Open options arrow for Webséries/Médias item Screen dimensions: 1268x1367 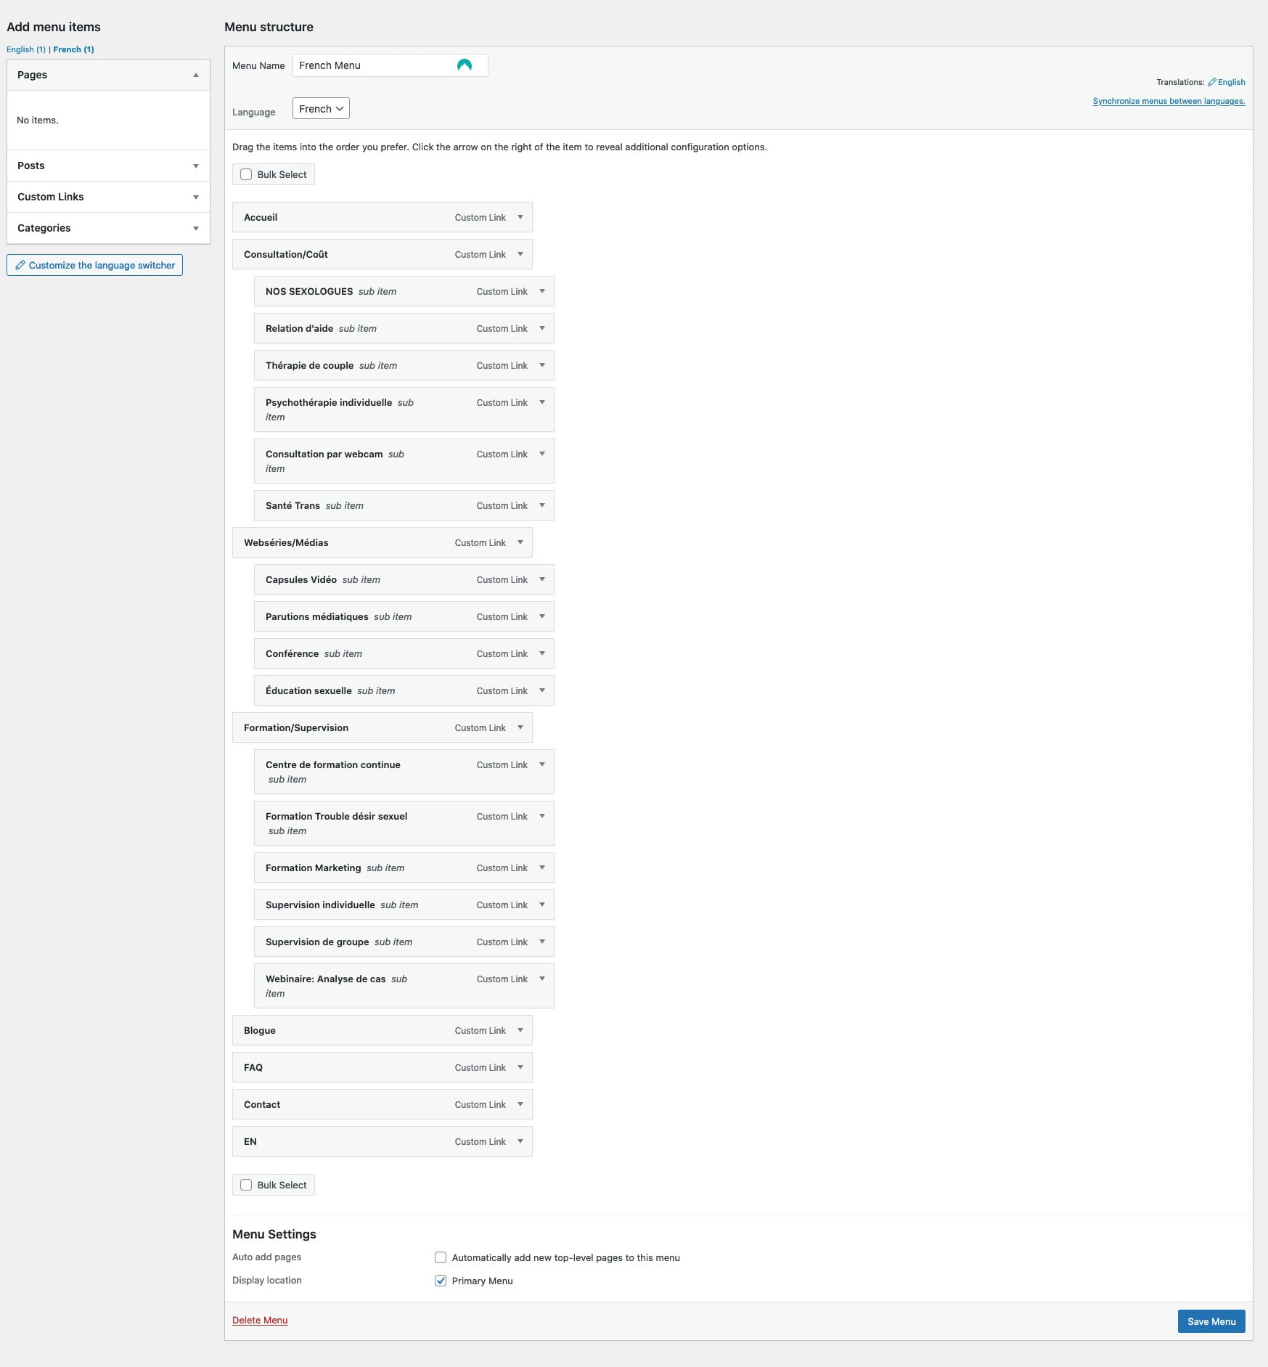point(520,542)
